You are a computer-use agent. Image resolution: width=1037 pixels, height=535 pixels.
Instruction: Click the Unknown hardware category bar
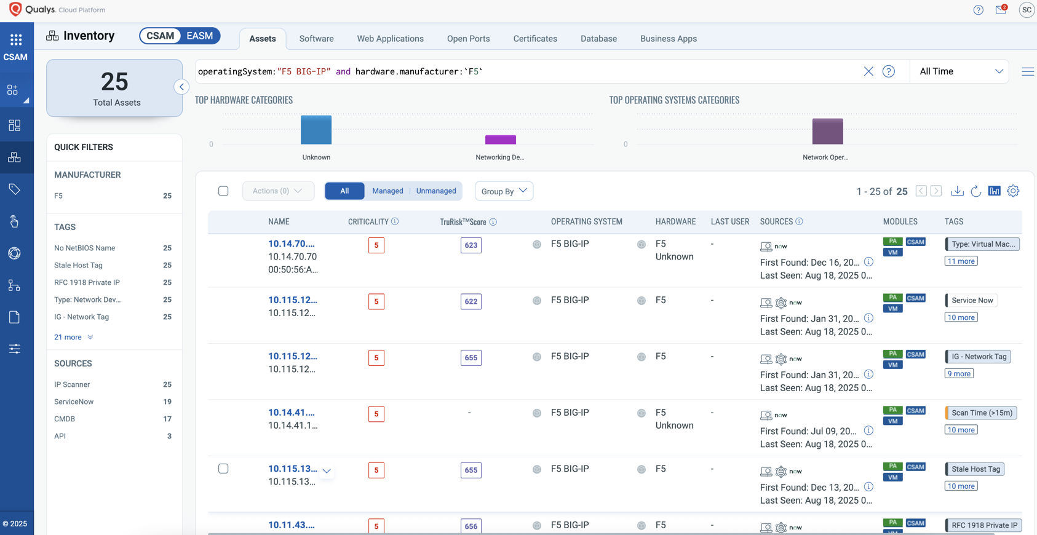click(316, 130)
